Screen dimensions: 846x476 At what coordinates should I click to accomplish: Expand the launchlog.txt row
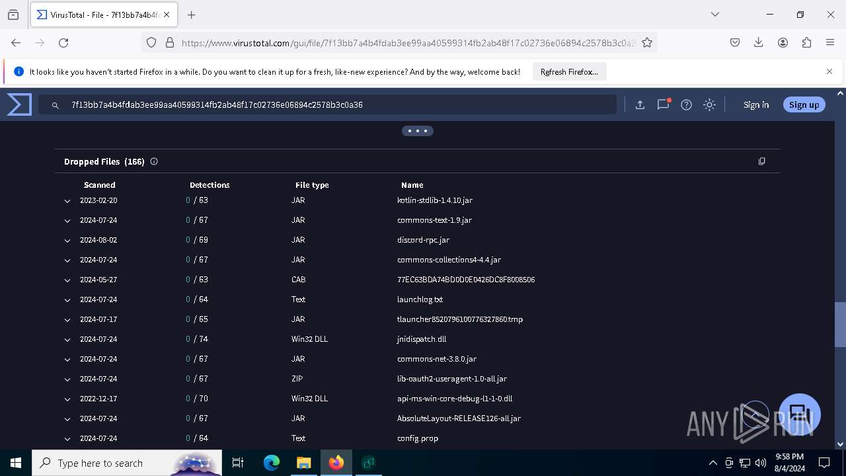tap(67, 299)
